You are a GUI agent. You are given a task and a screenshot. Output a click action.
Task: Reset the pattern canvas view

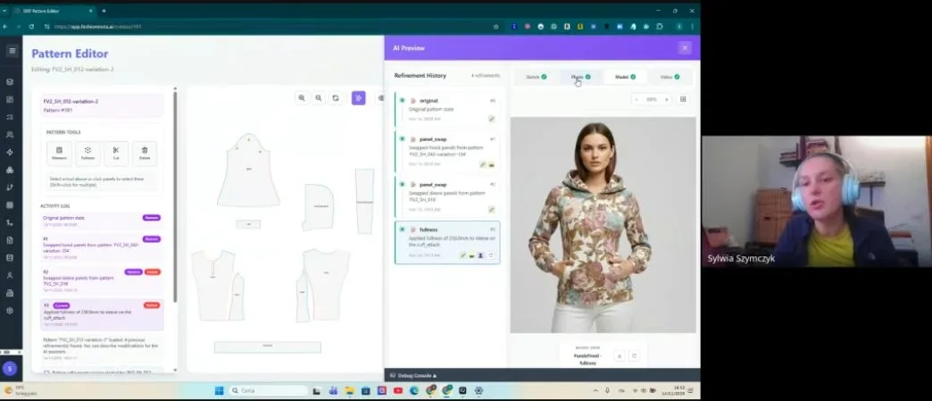click(336, 98)
